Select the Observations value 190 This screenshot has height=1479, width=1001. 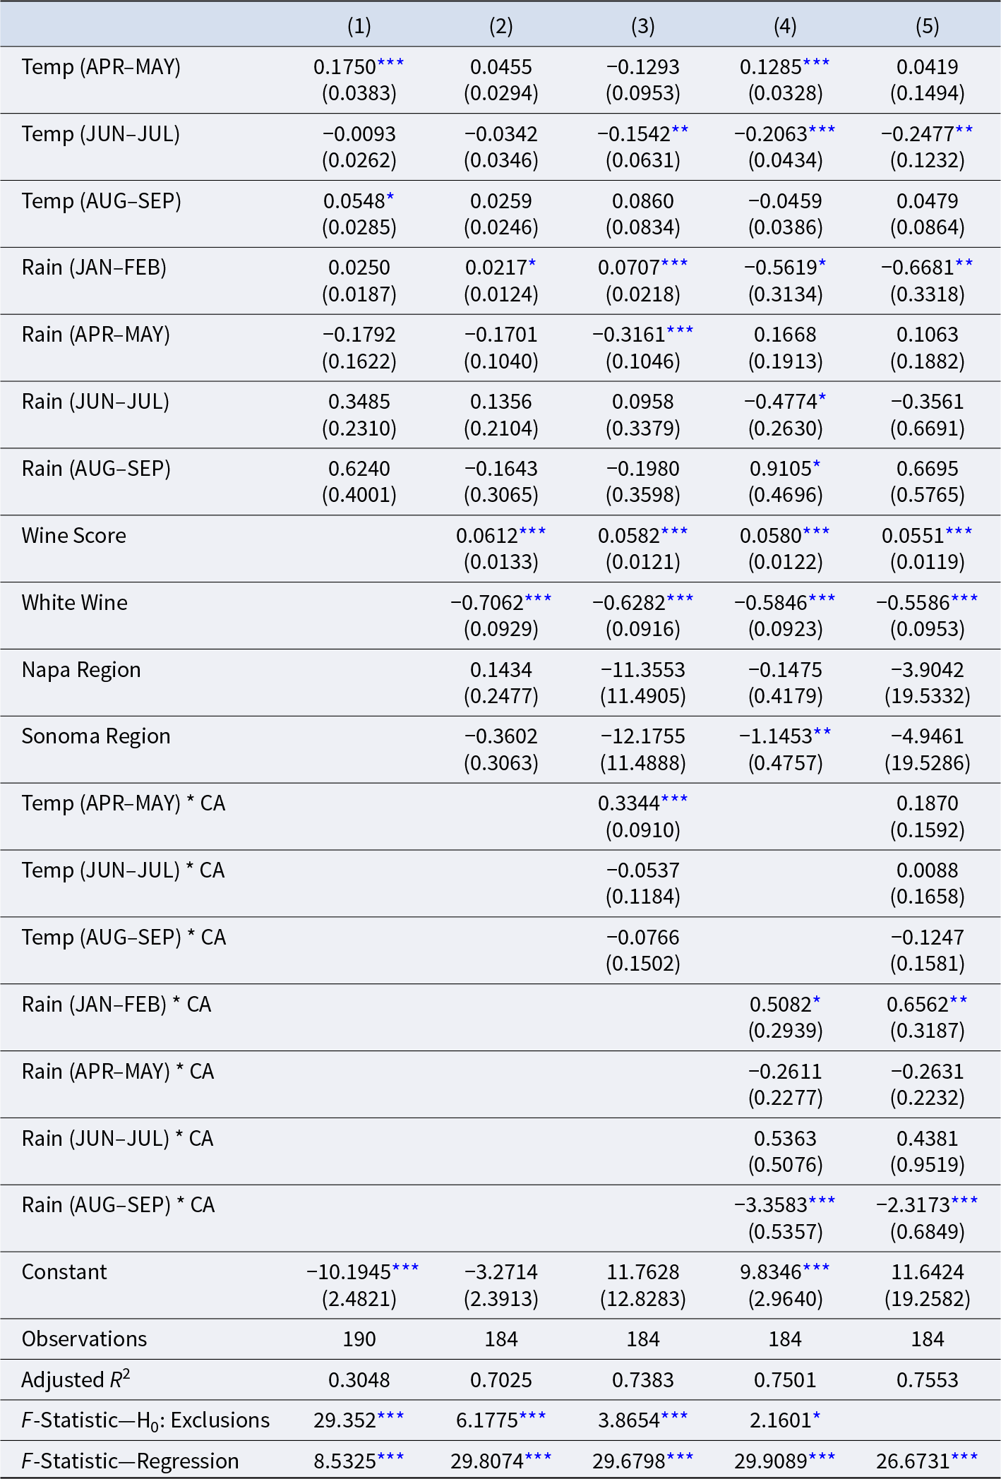click(359, 1339)
